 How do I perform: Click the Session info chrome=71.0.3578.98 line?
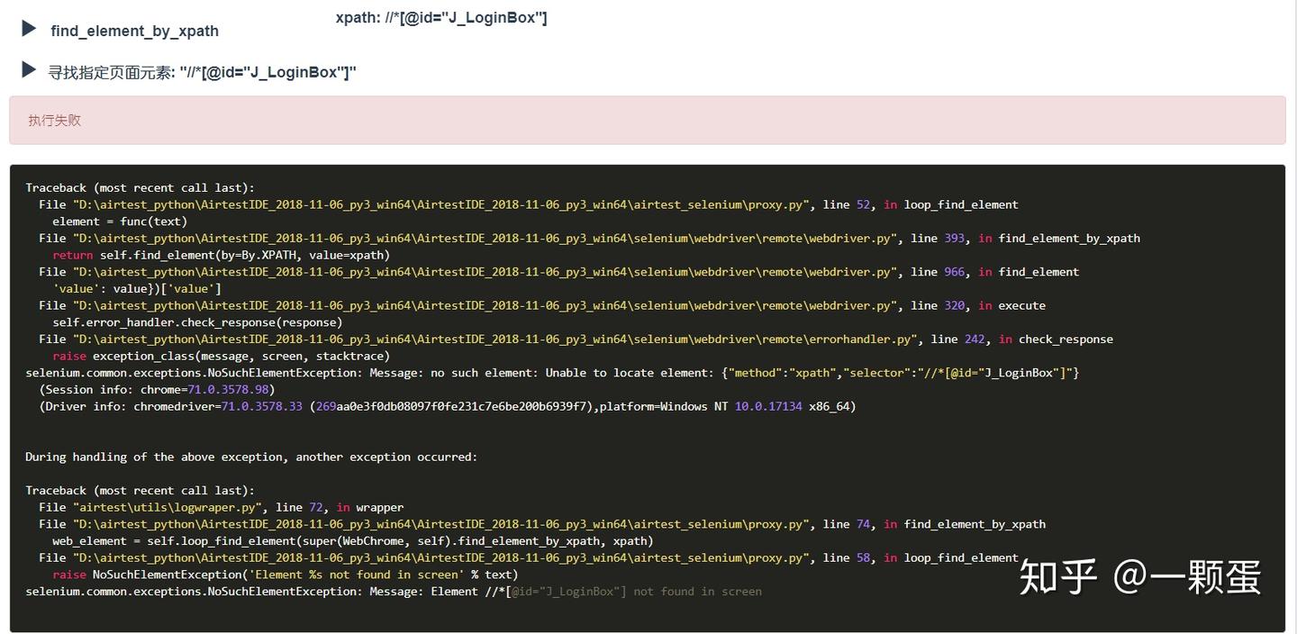click(x=151, y=389)
